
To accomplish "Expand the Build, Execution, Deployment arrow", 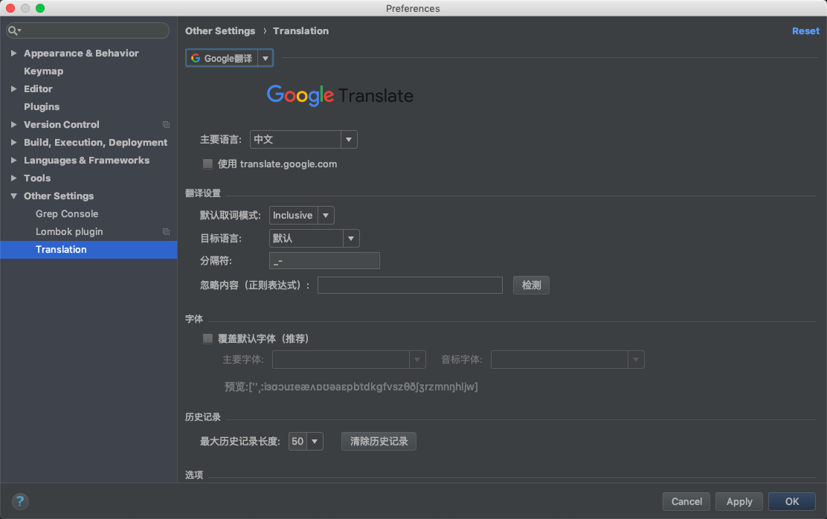I will [x=13, y=143].
